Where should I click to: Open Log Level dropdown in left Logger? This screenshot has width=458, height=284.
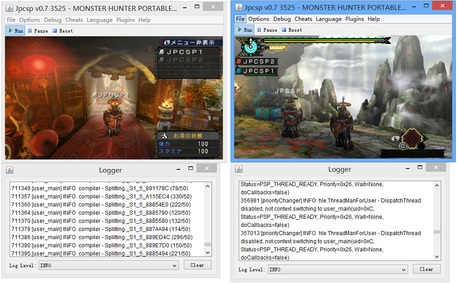pos(108,265)
